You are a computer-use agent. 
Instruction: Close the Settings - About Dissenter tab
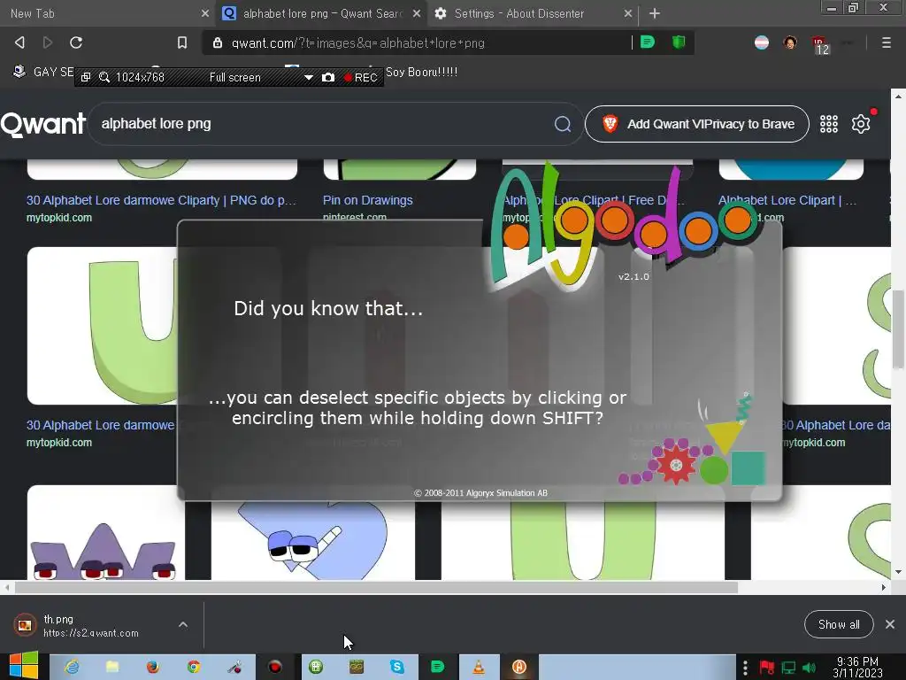(x=628, y=13)
